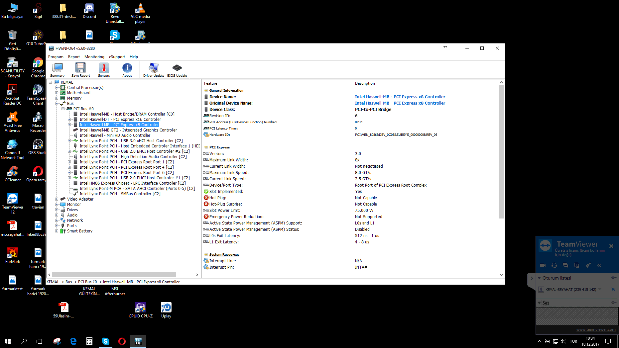619x348 pixels.
Task: Open Microsoft Edge from the taskbar
Action: pos(73,341)
